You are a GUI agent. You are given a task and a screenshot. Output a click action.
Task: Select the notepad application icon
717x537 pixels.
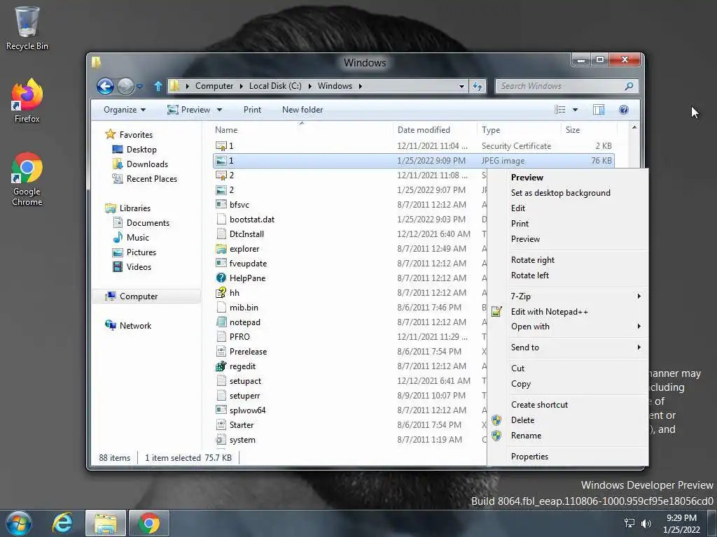221,322
